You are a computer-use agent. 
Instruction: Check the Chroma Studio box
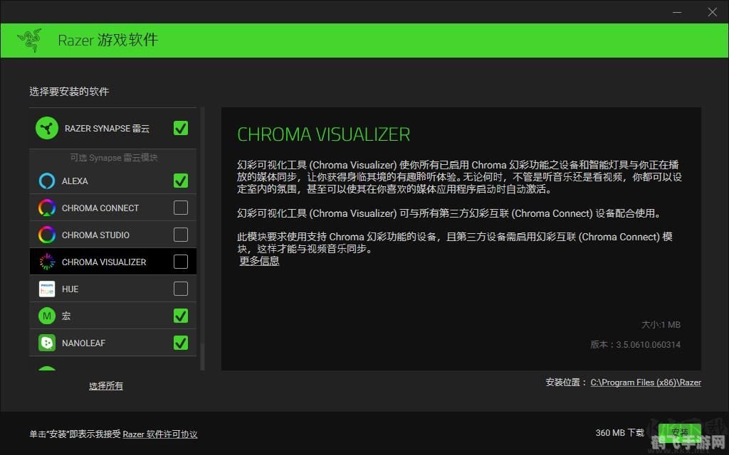coord(180,235)
